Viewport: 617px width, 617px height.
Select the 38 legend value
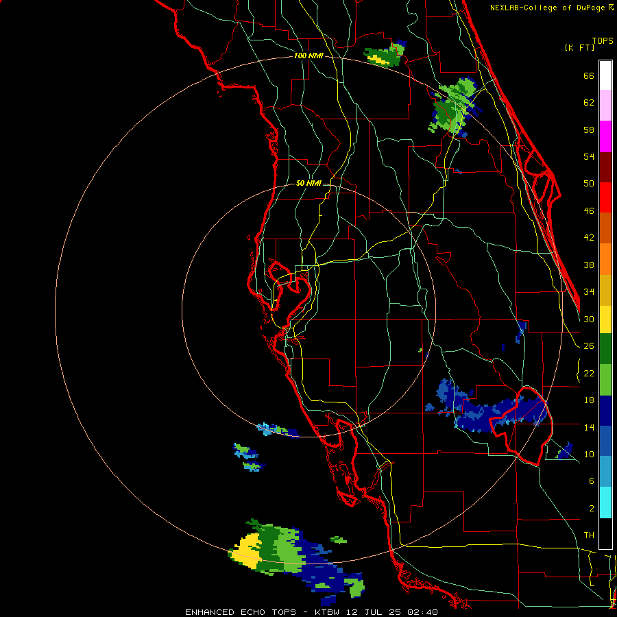point(589,265)
